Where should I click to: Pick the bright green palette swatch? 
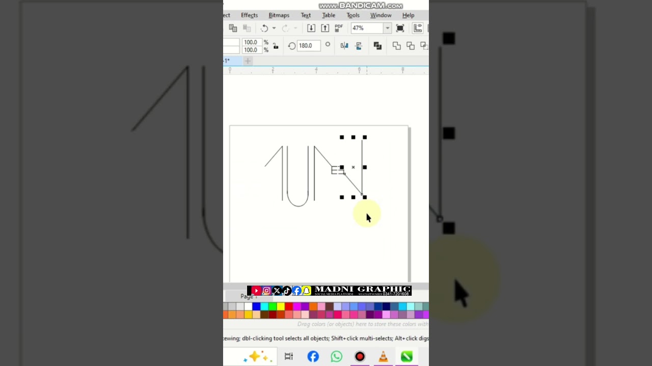(273, 307)
